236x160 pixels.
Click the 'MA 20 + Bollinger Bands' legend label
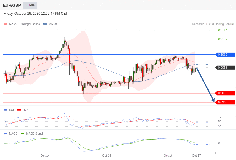click(24, 24)
